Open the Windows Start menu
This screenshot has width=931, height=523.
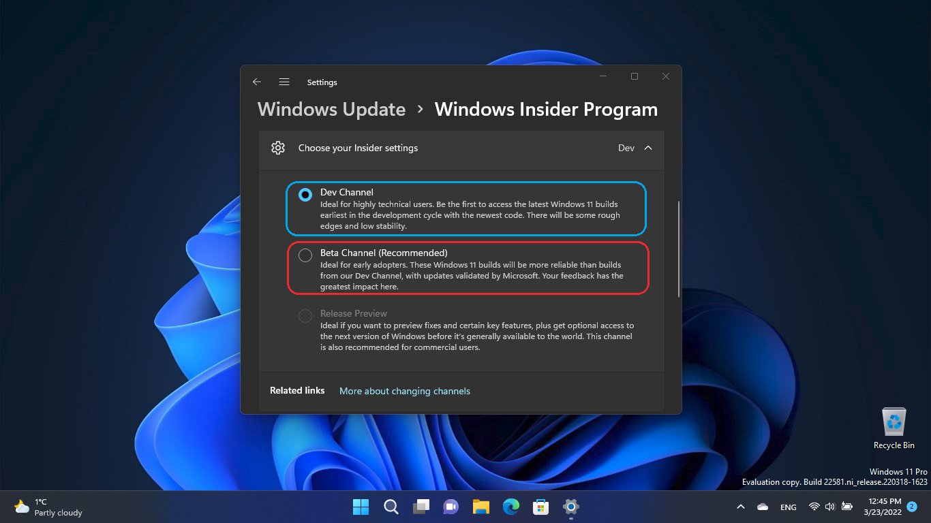(361, 507)
